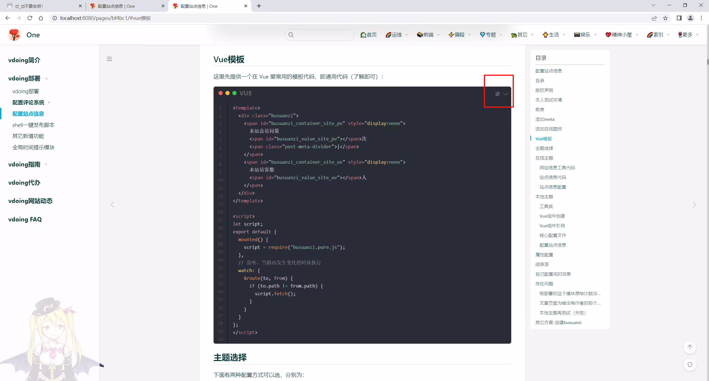Toggle sidebar with the hamburger icon

pyautogui.click(x=109, y=59)
